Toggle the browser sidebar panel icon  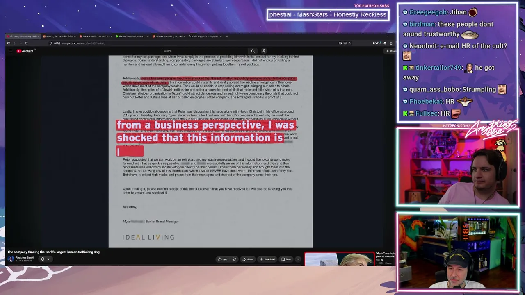coord(9,43)
